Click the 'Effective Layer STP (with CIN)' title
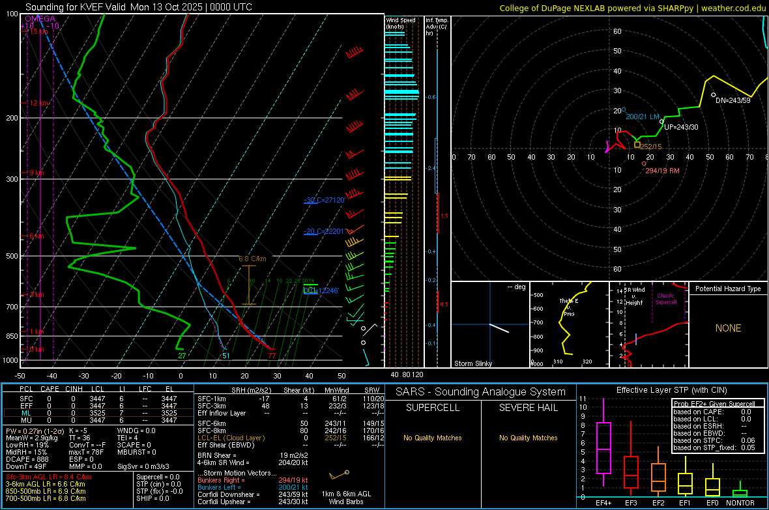Screen dimensions: 769x510 [x=672, y=390]
